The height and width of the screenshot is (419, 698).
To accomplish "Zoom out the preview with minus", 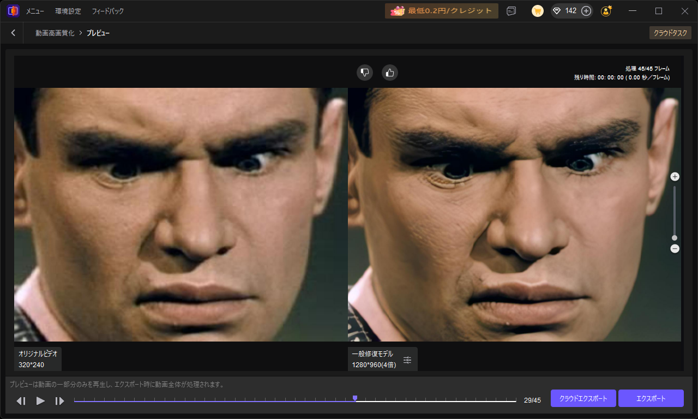I will [x=675, y=249].
